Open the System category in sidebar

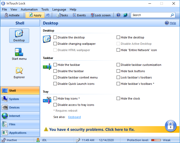20,99
